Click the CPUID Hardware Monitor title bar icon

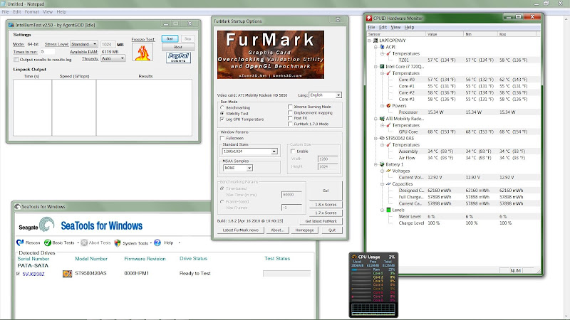(369, 18)
